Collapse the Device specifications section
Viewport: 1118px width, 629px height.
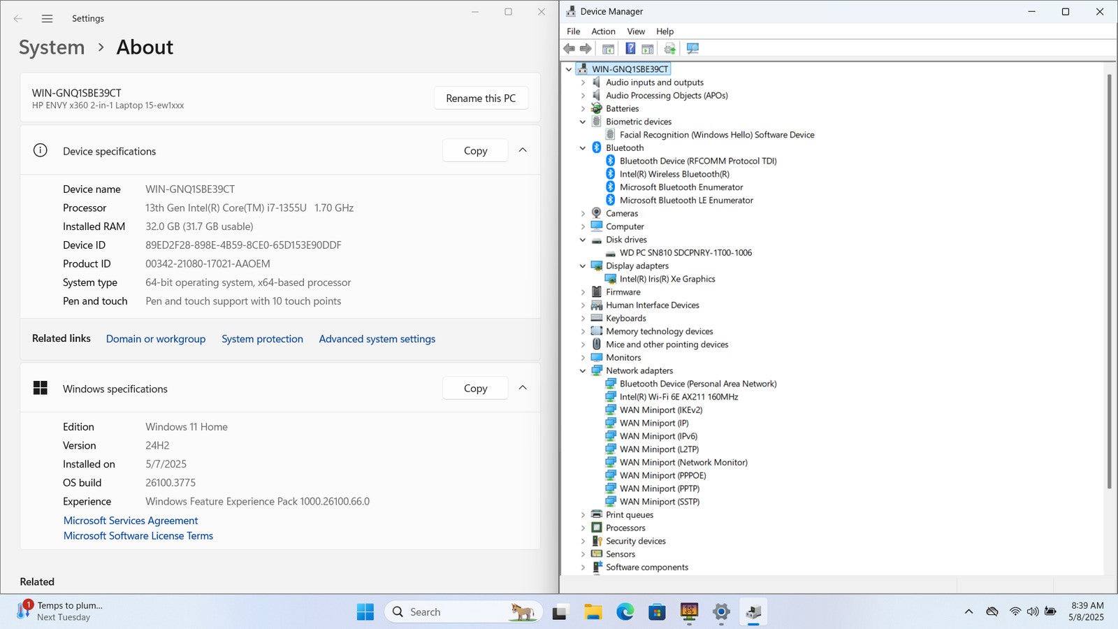coord(523,150)
